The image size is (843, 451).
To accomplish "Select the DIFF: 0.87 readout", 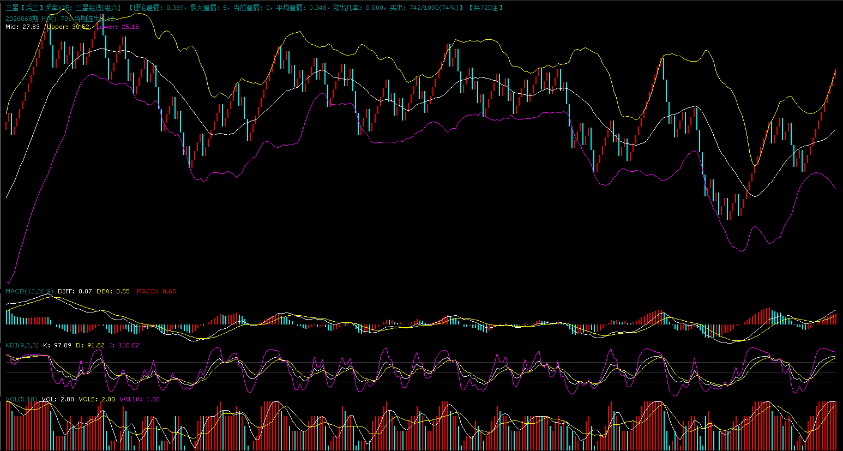I will pos(75,291).
